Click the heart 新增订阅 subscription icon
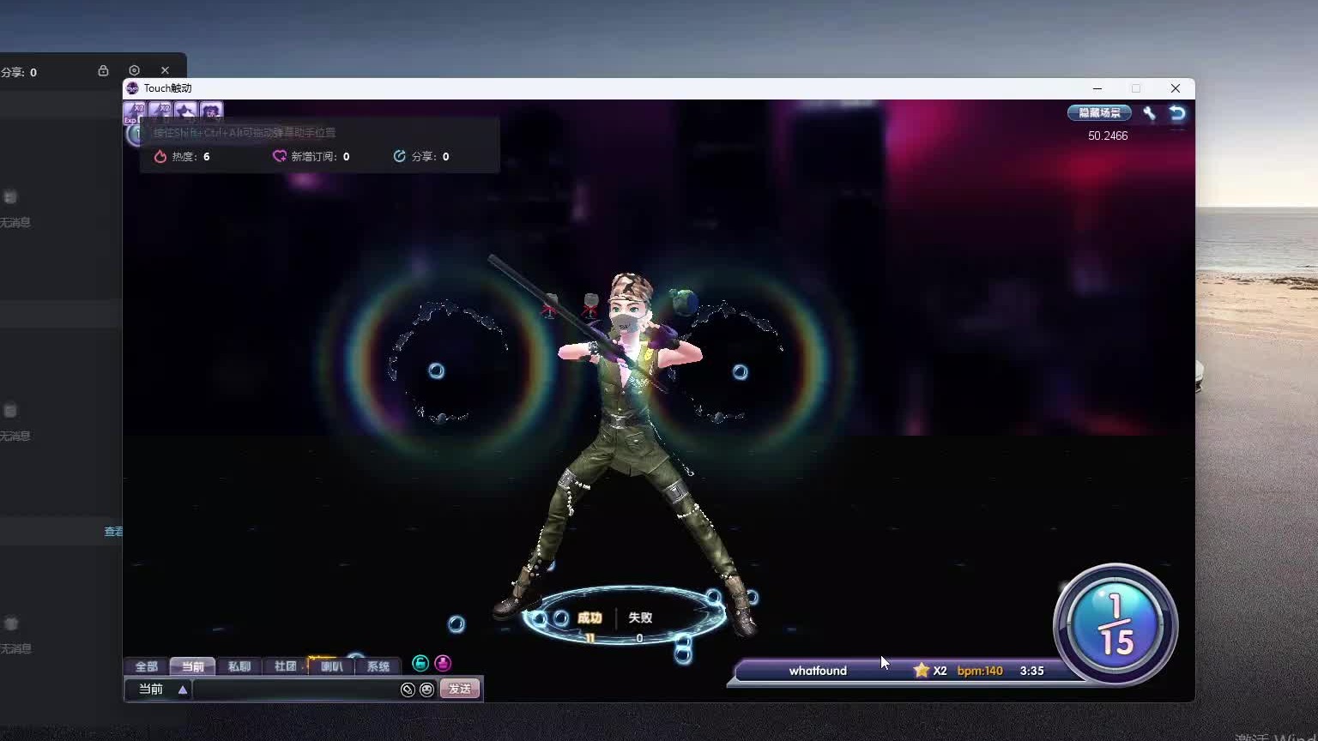This screenshot has height=741, width=1318. (x=279, y=156)
